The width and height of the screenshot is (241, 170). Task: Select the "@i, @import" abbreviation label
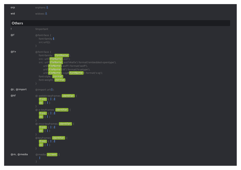click(x=19, y=89)
